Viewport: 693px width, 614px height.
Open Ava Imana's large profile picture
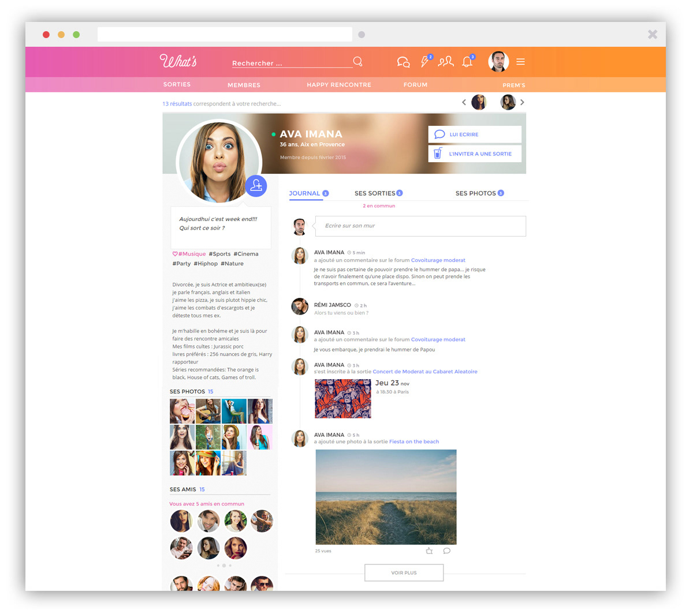pyautogui.click(x=219, y=162)
